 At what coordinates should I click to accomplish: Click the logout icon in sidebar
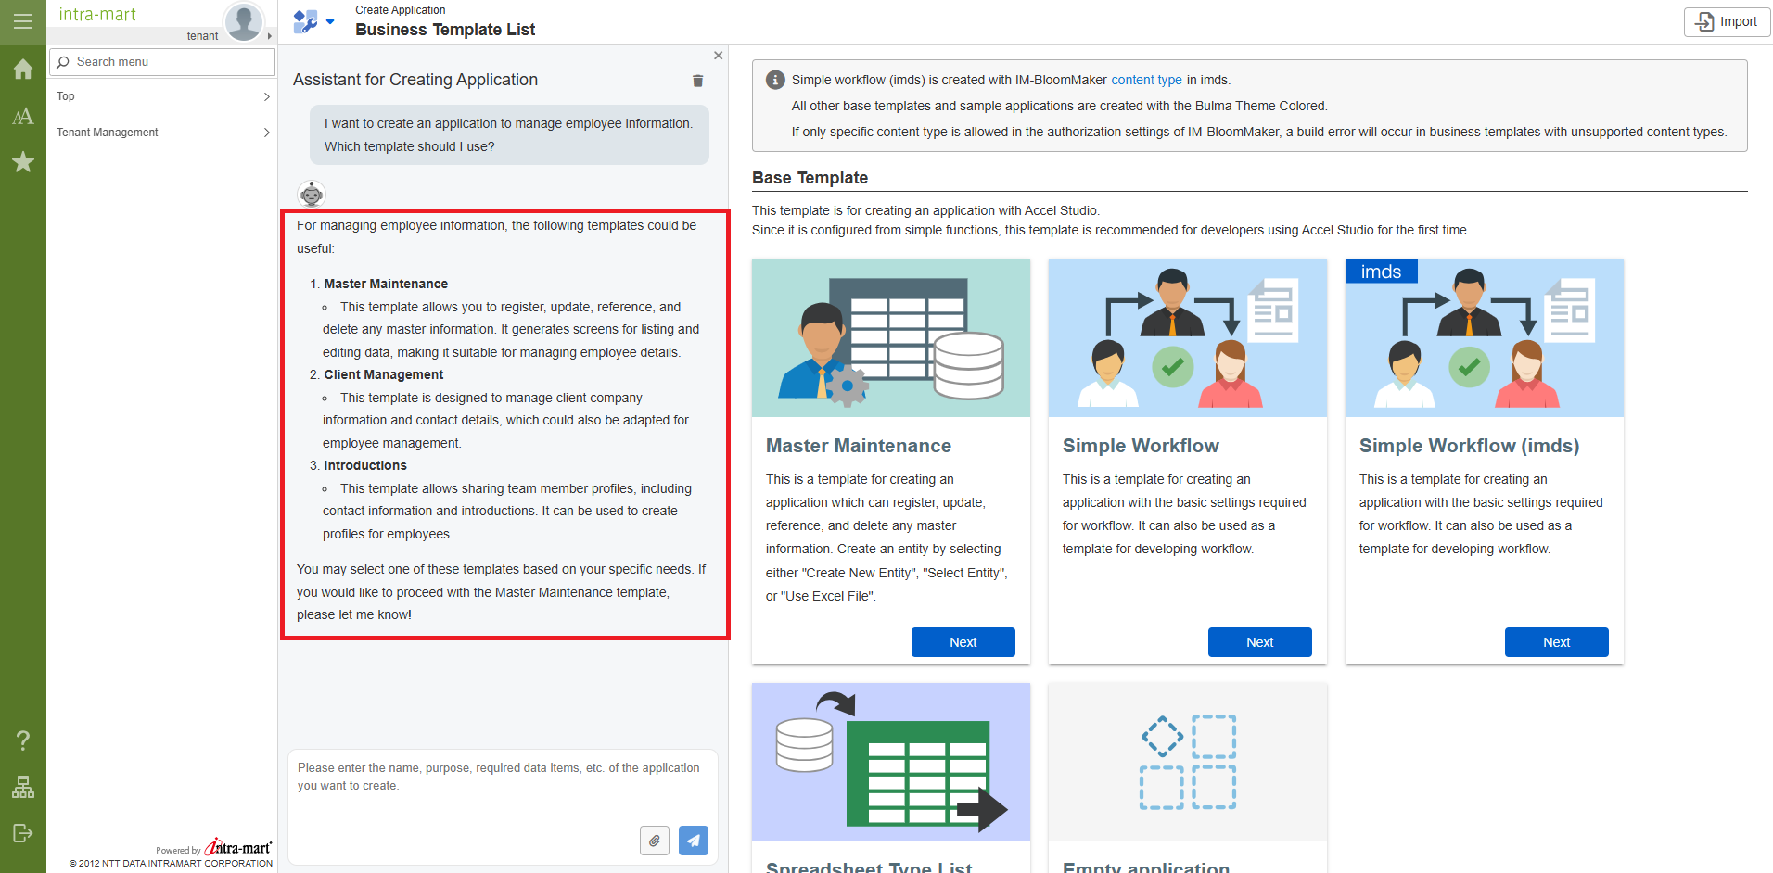(x=22, y=833)
